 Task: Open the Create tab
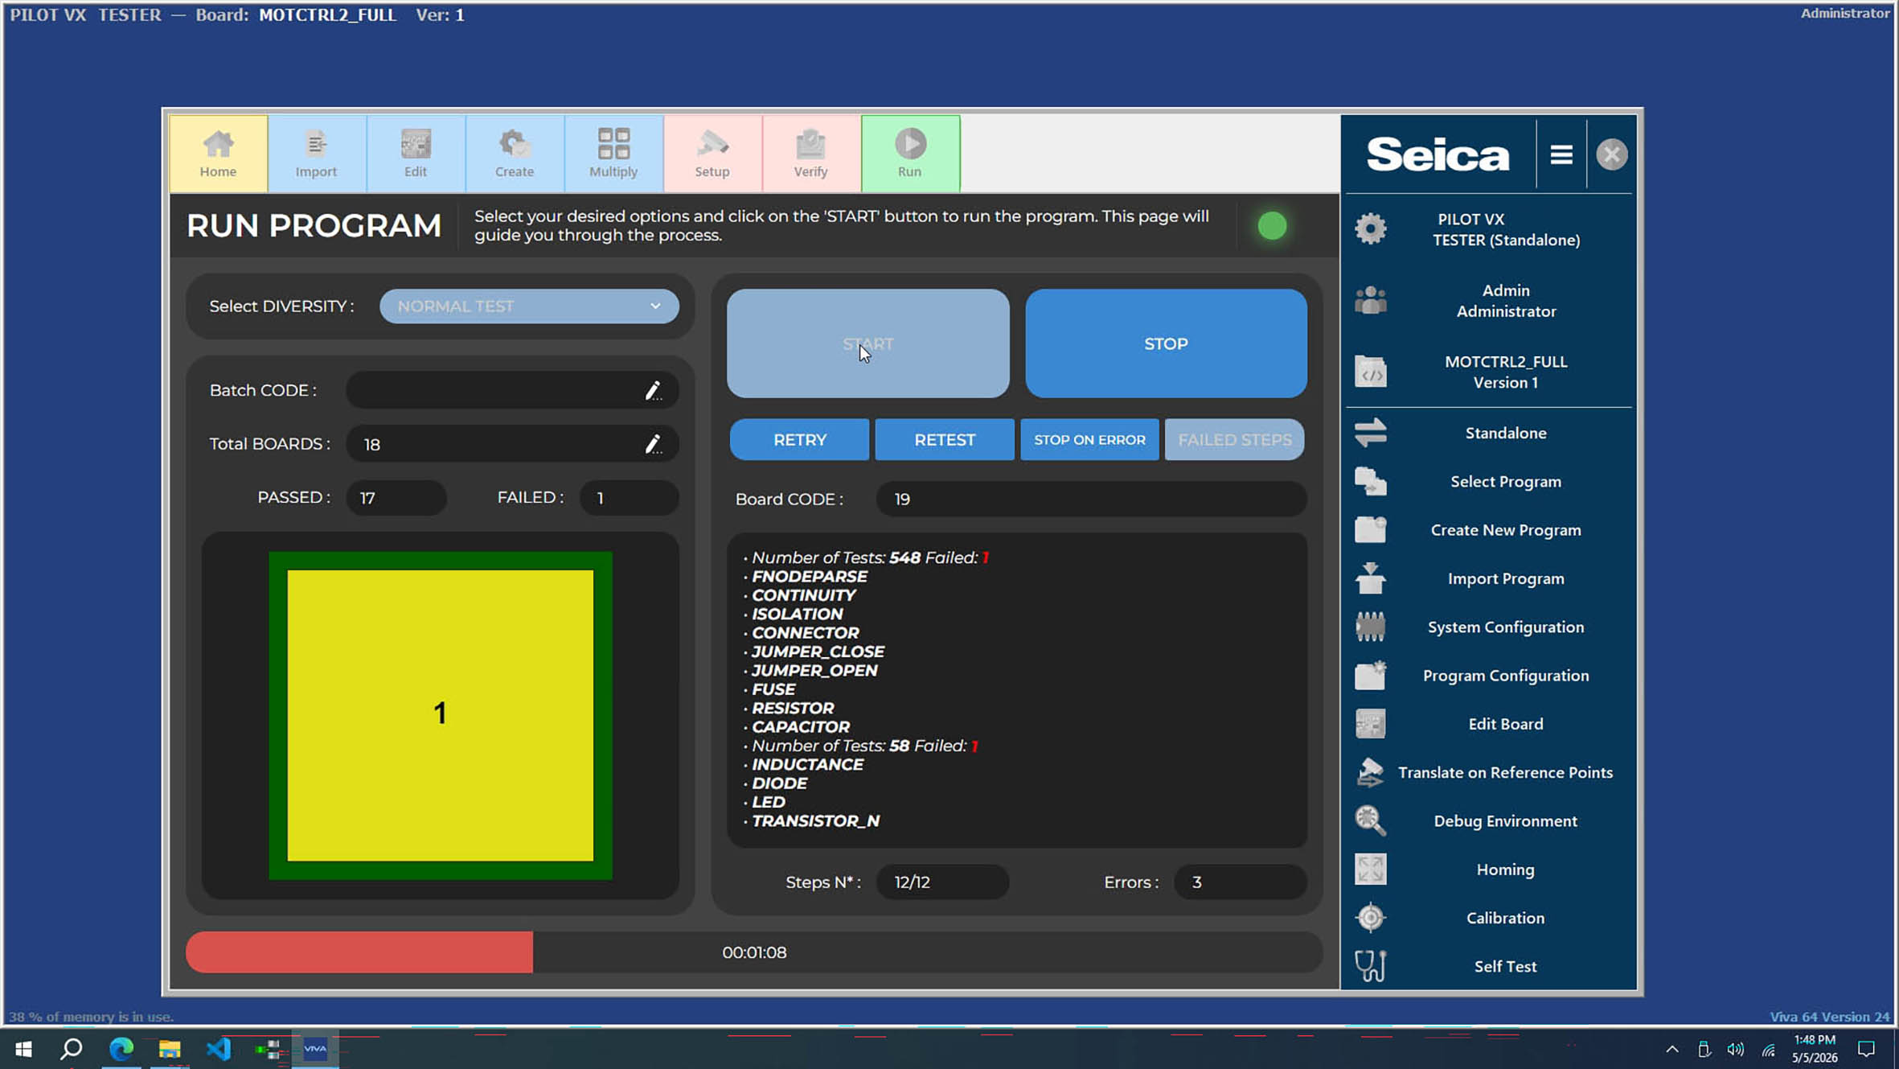(x=515, y=154)
